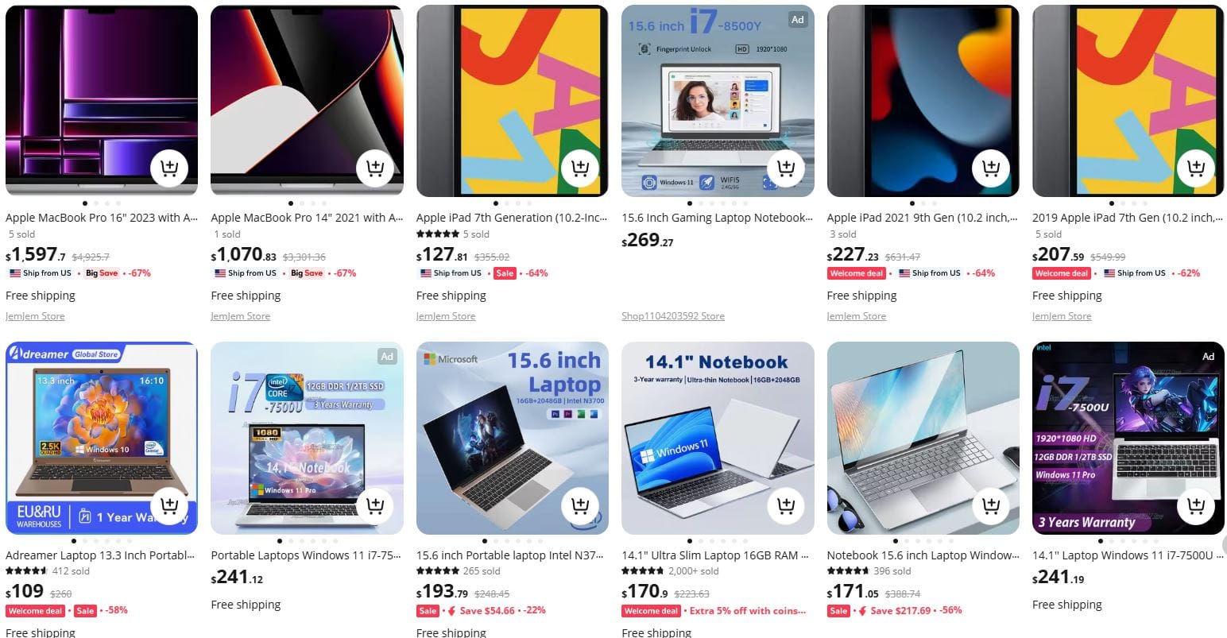Open Portable Laptops Windows 11 i7 listing title
The height and width of the screenshot is (638, 1227).
pos(307,555)
